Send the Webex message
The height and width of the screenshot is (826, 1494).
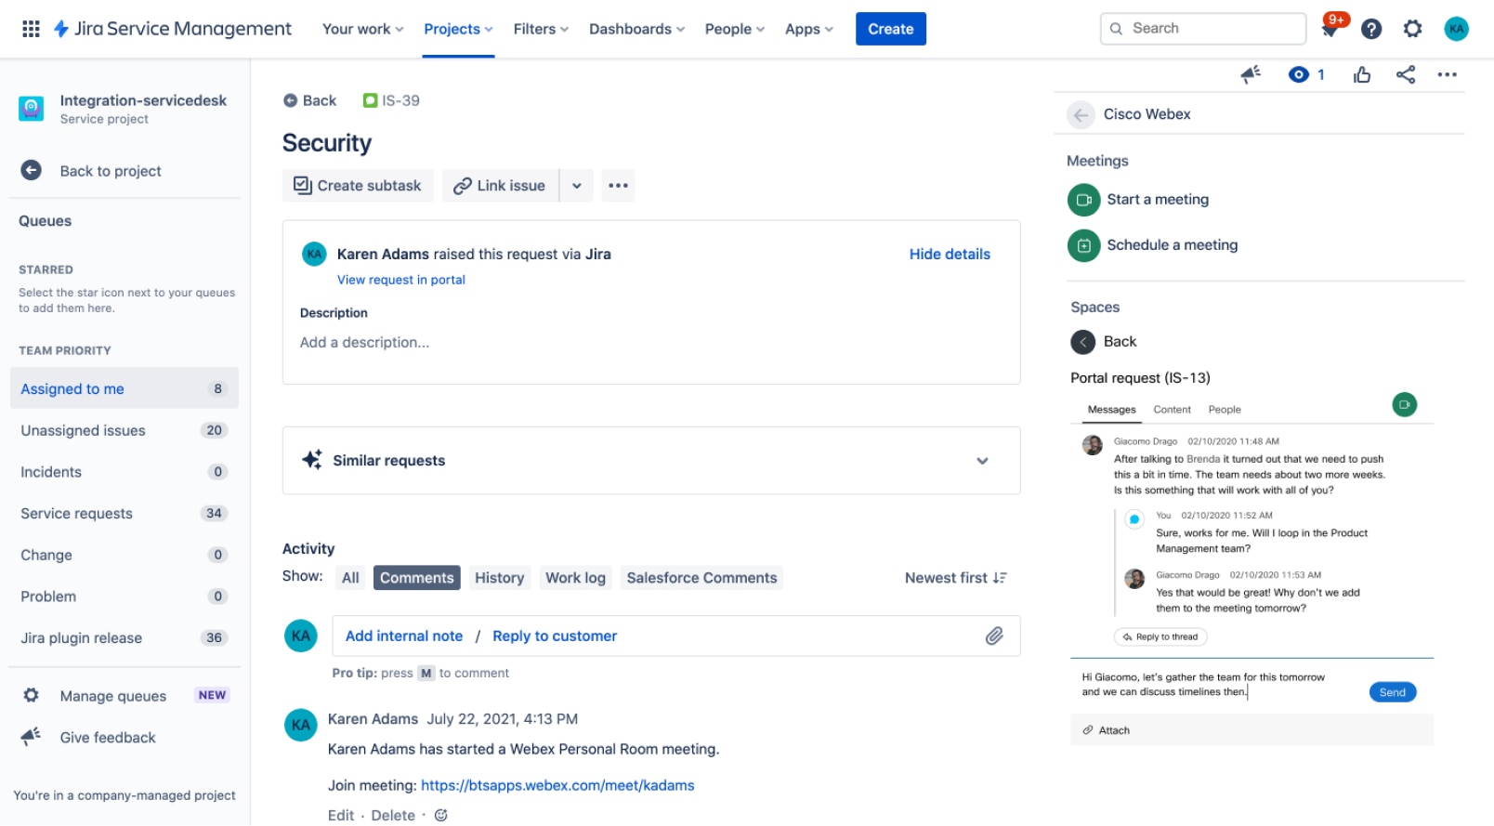coord(1392,692)
